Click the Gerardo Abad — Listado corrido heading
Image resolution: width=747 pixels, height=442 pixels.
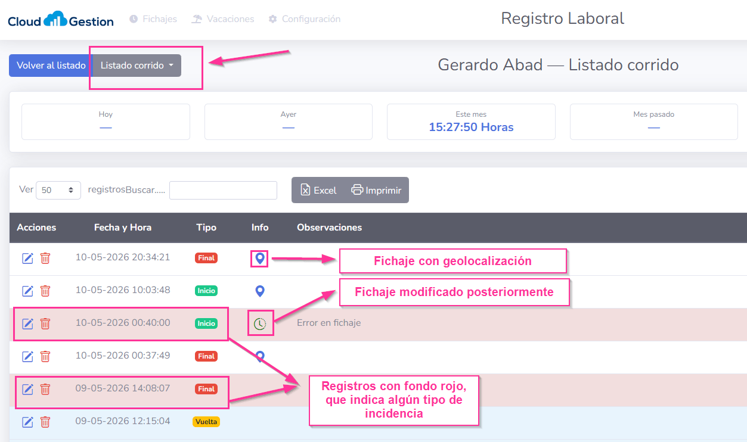(x=558, y=65)
